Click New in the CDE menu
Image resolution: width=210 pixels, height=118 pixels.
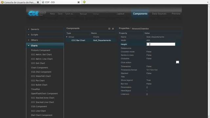tap(52, 14)
